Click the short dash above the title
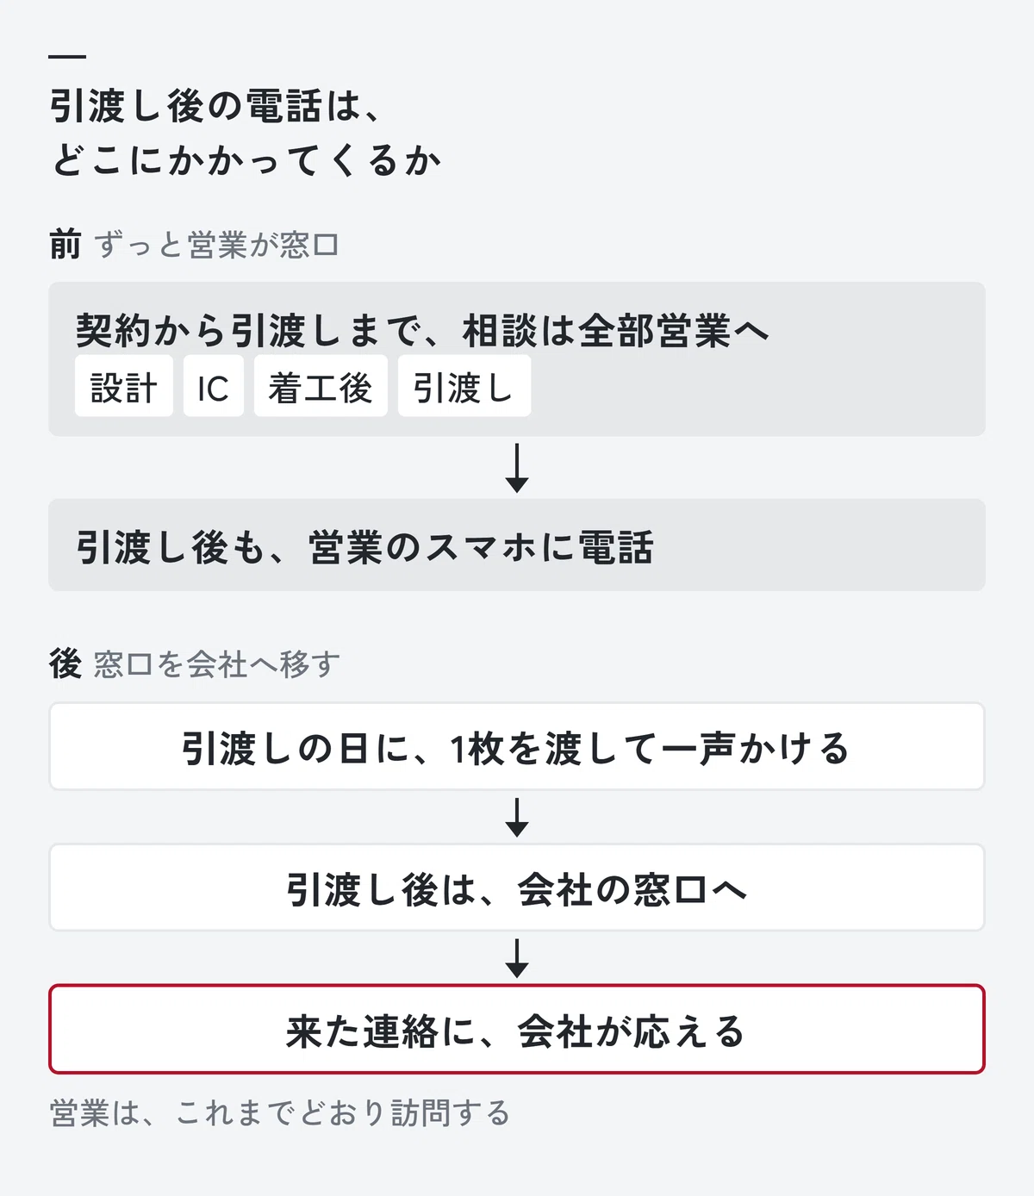The height and width of the screenshot is (1196, 1034). point(67,57)
